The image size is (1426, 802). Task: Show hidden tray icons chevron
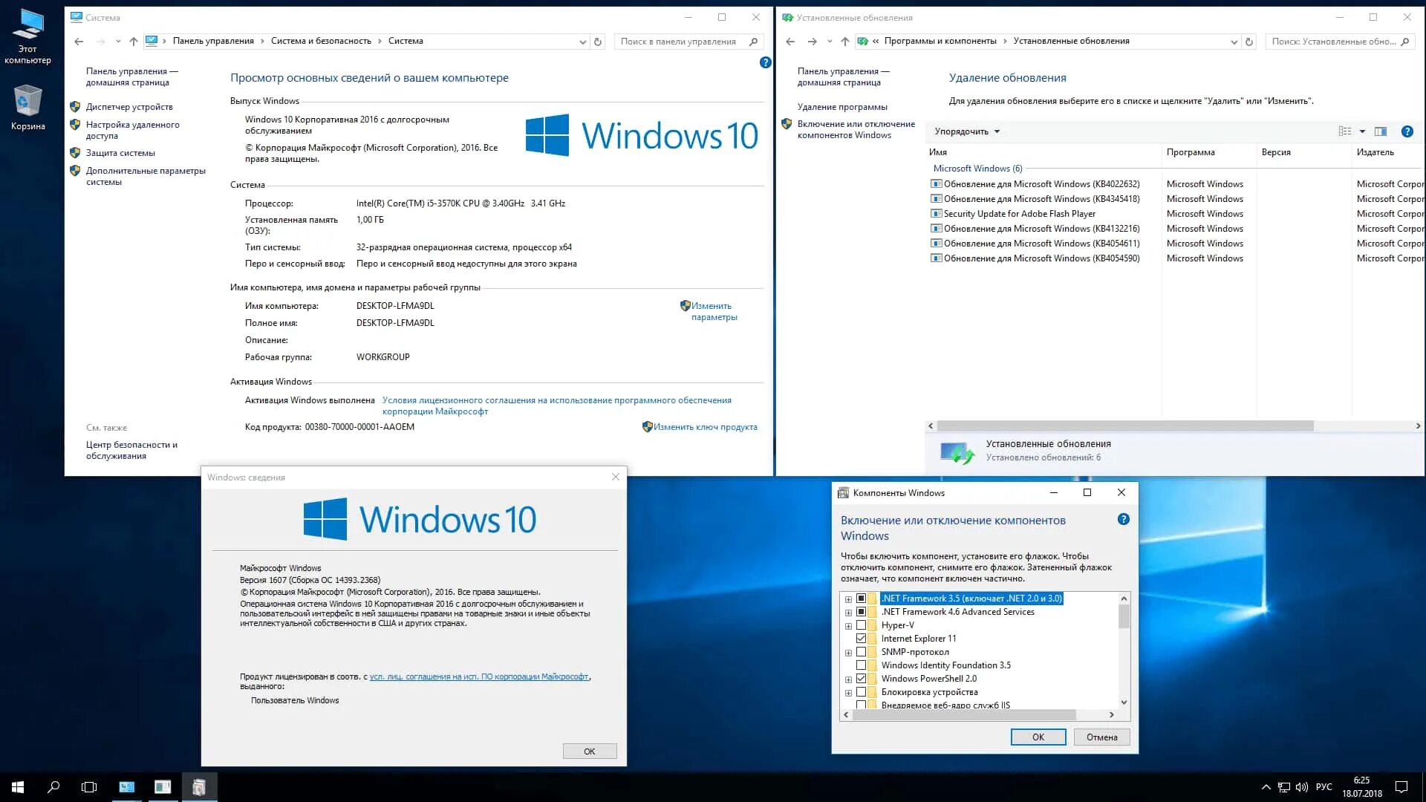(x=1266, y=787)
